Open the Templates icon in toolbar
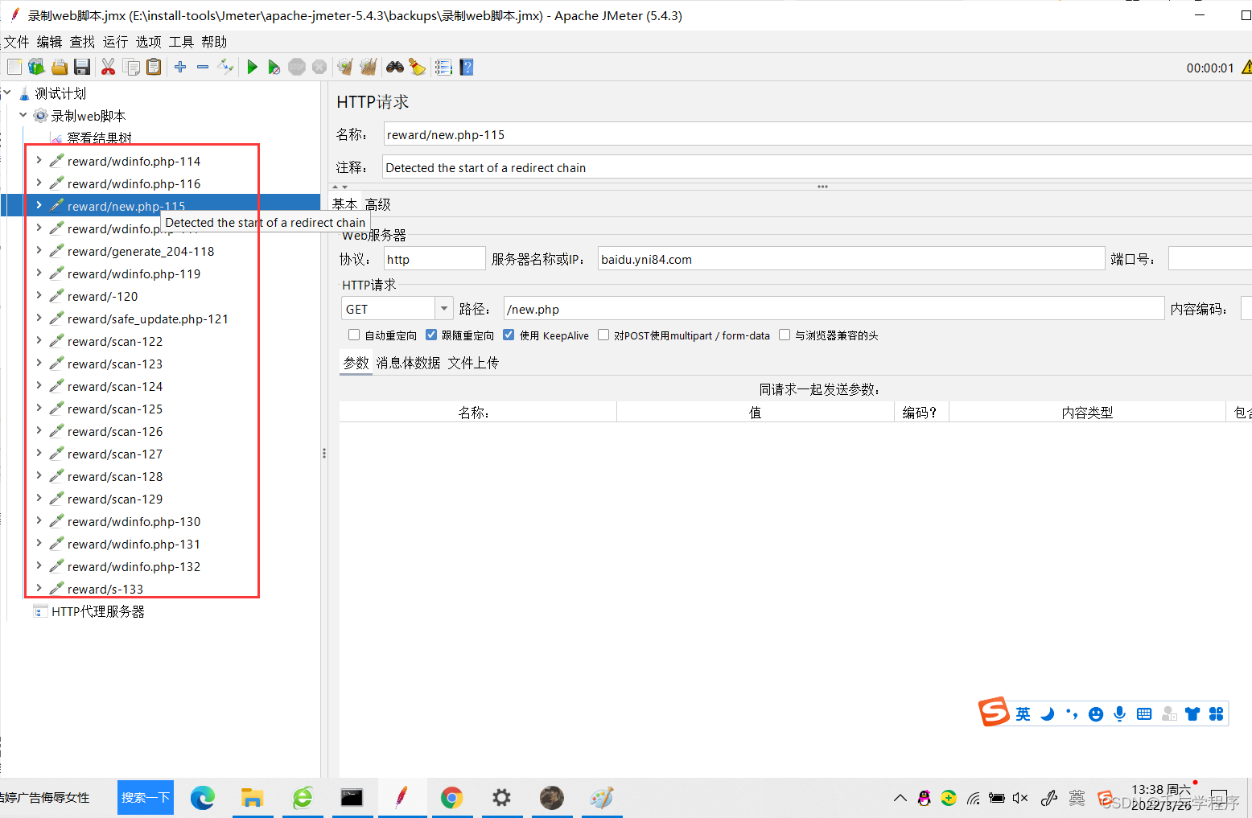1252x818 pixels. coord(36,67)
